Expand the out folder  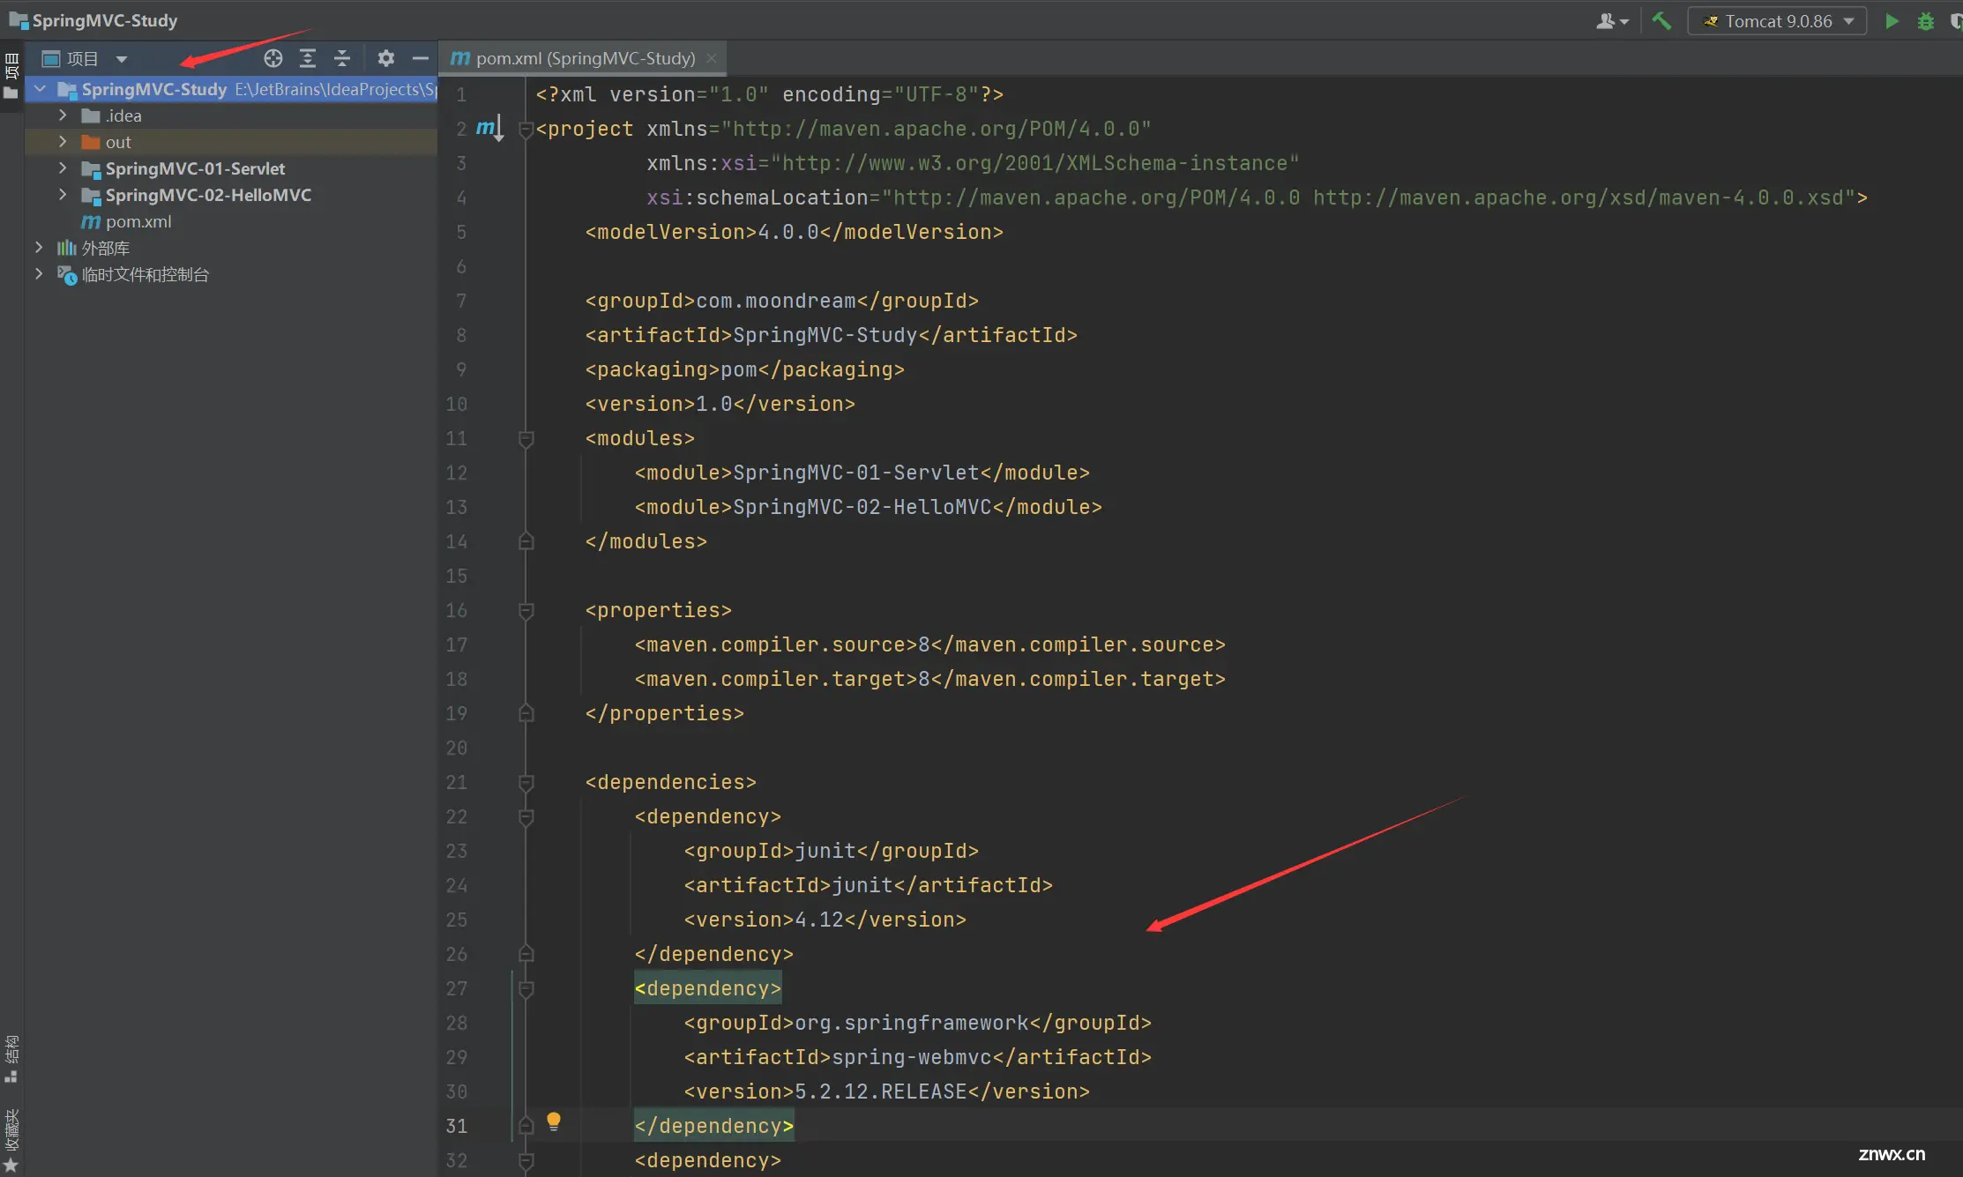pyautogui.click(x=63, y=142)
